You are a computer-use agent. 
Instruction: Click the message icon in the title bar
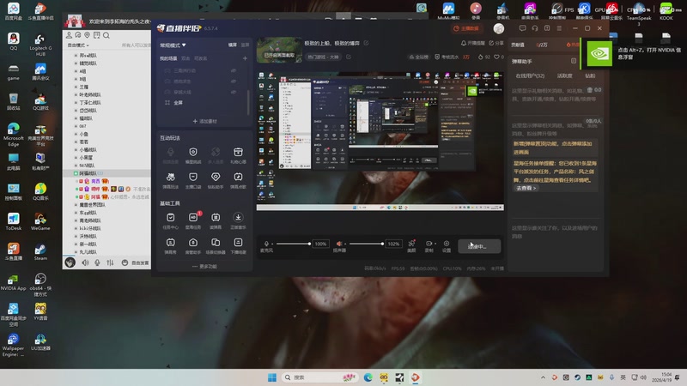(x=522, y=28)
